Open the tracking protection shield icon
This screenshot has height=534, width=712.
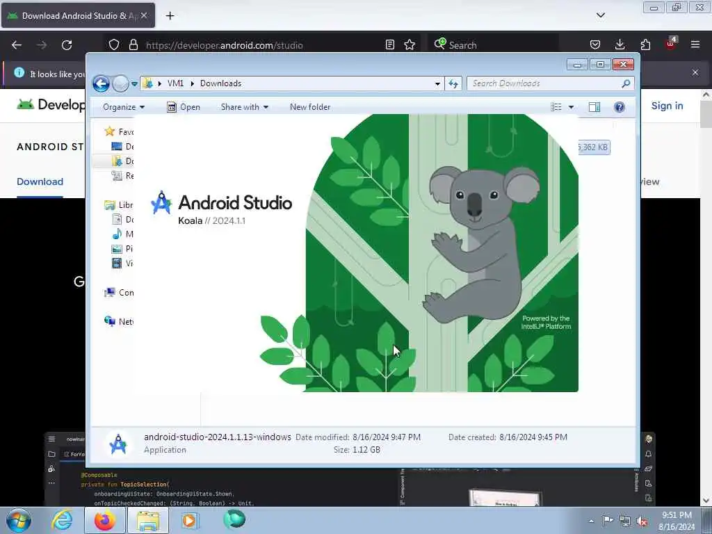114,44
